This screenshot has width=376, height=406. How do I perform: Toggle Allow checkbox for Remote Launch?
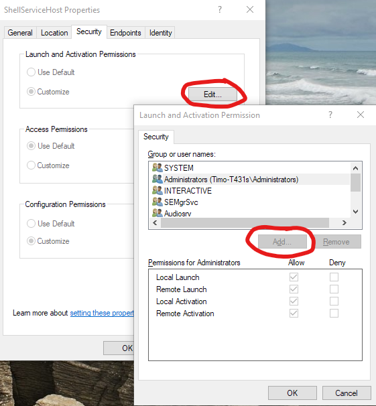tap(294, 289)
